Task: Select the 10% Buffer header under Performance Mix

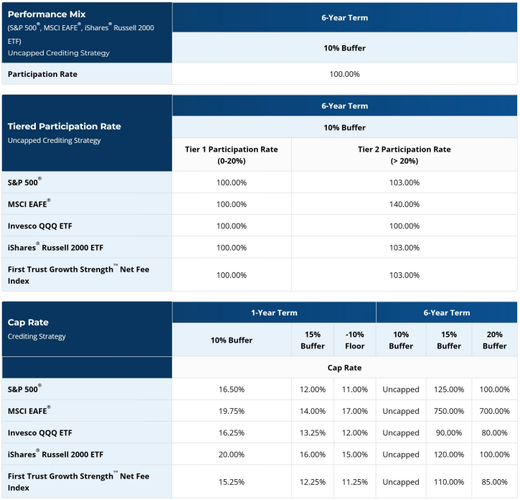Action: 344,48
